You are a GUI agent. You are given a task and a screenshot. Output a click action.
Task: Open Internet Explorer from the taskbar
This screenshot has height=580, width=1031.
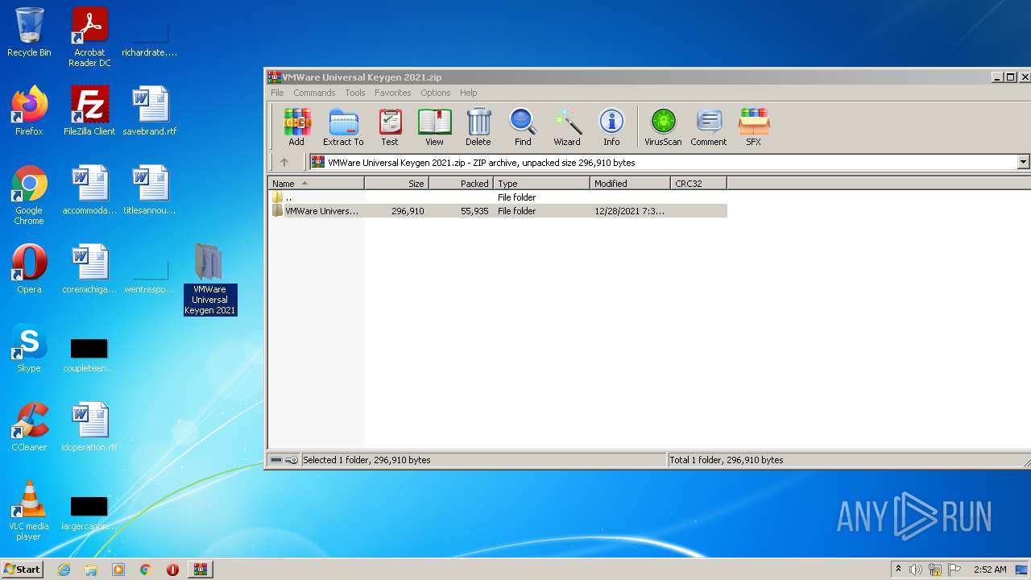tap(64, 570)
